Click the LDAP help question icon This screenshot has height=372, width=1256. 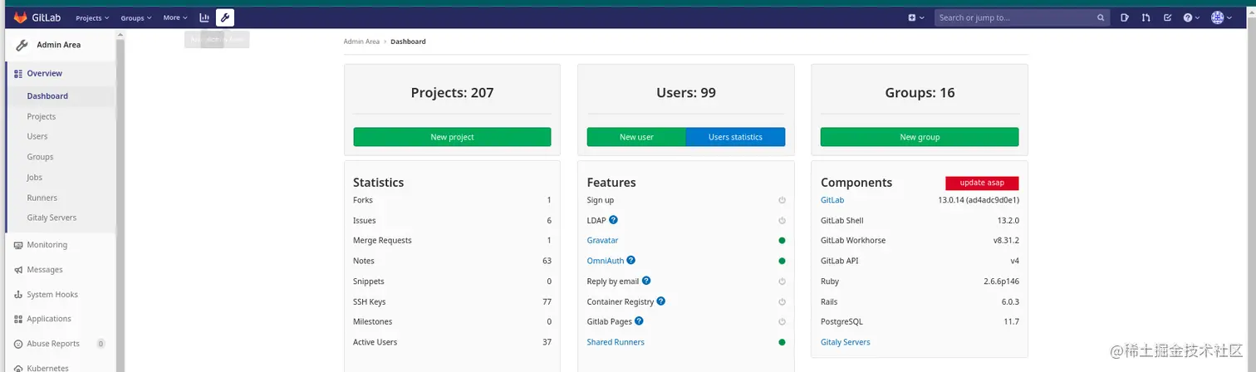[x=613, y=220]
